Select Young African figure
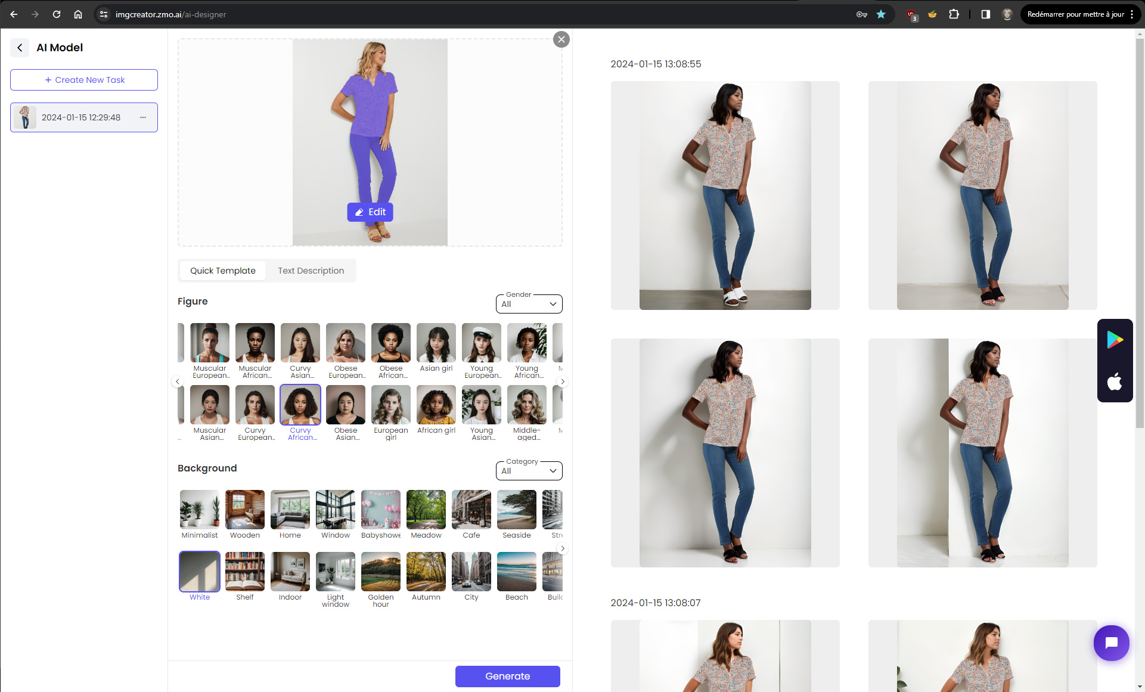The width and height of the screenshot is (1145, 692). 527,351
